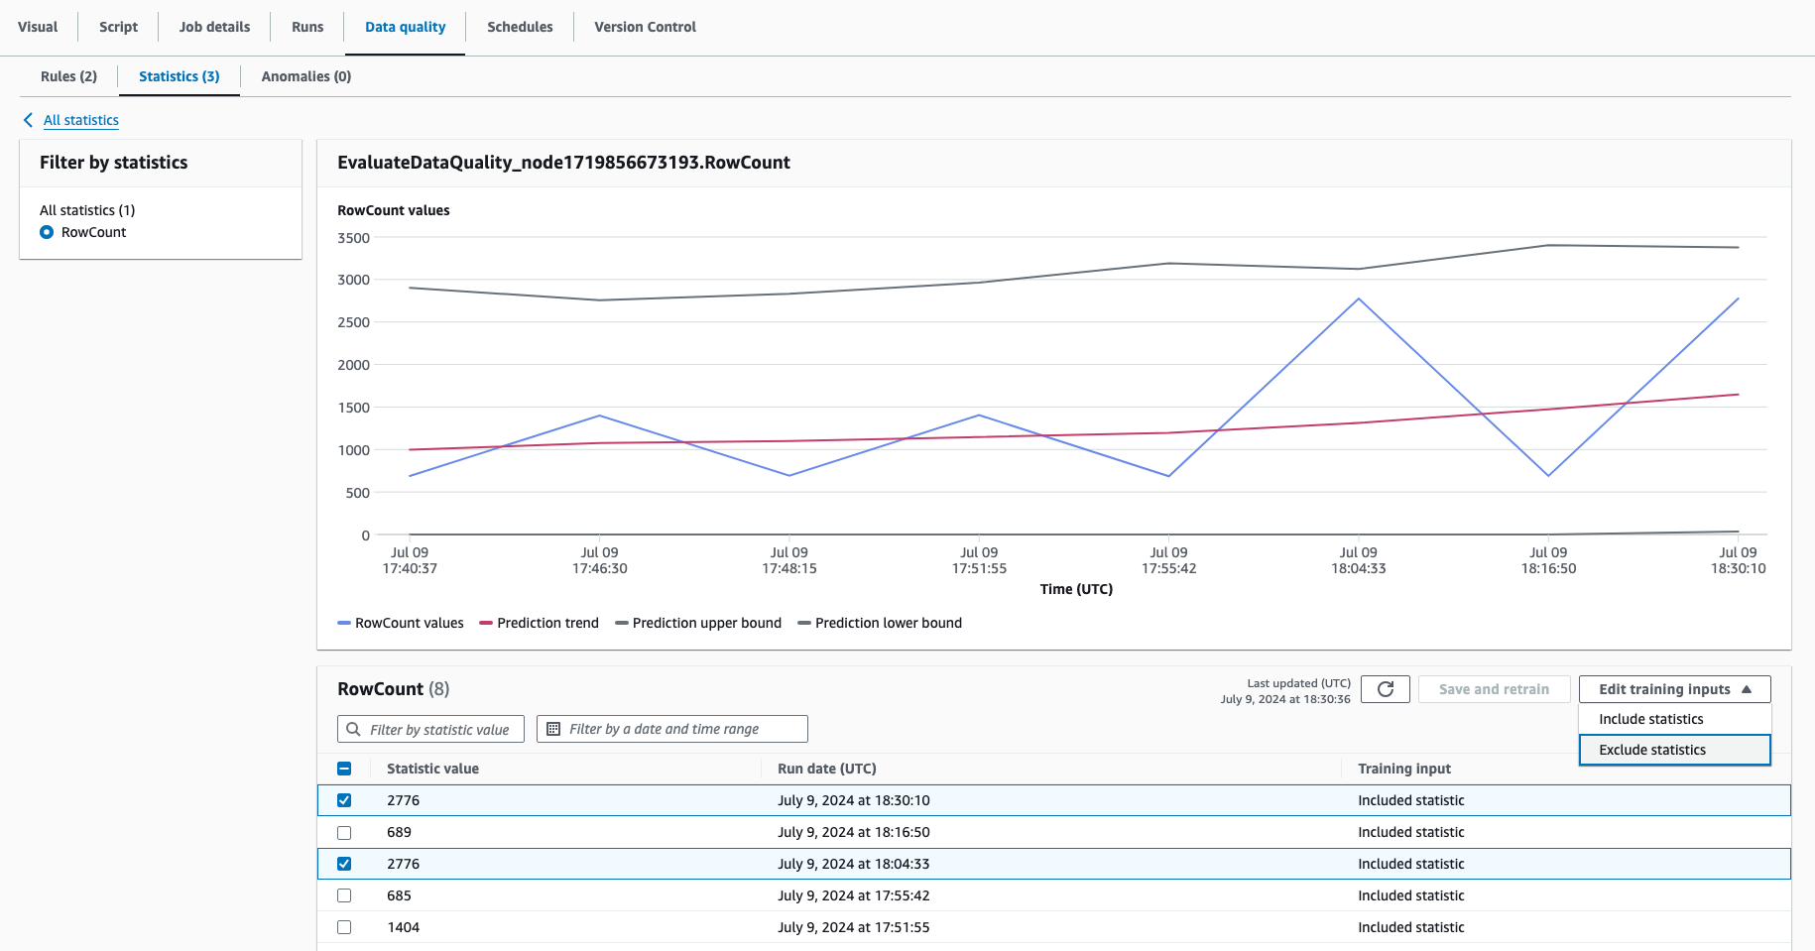The image size is (1815, 951).
Task: Click the calendar icon in date range filter
Action: pos(553,730)
